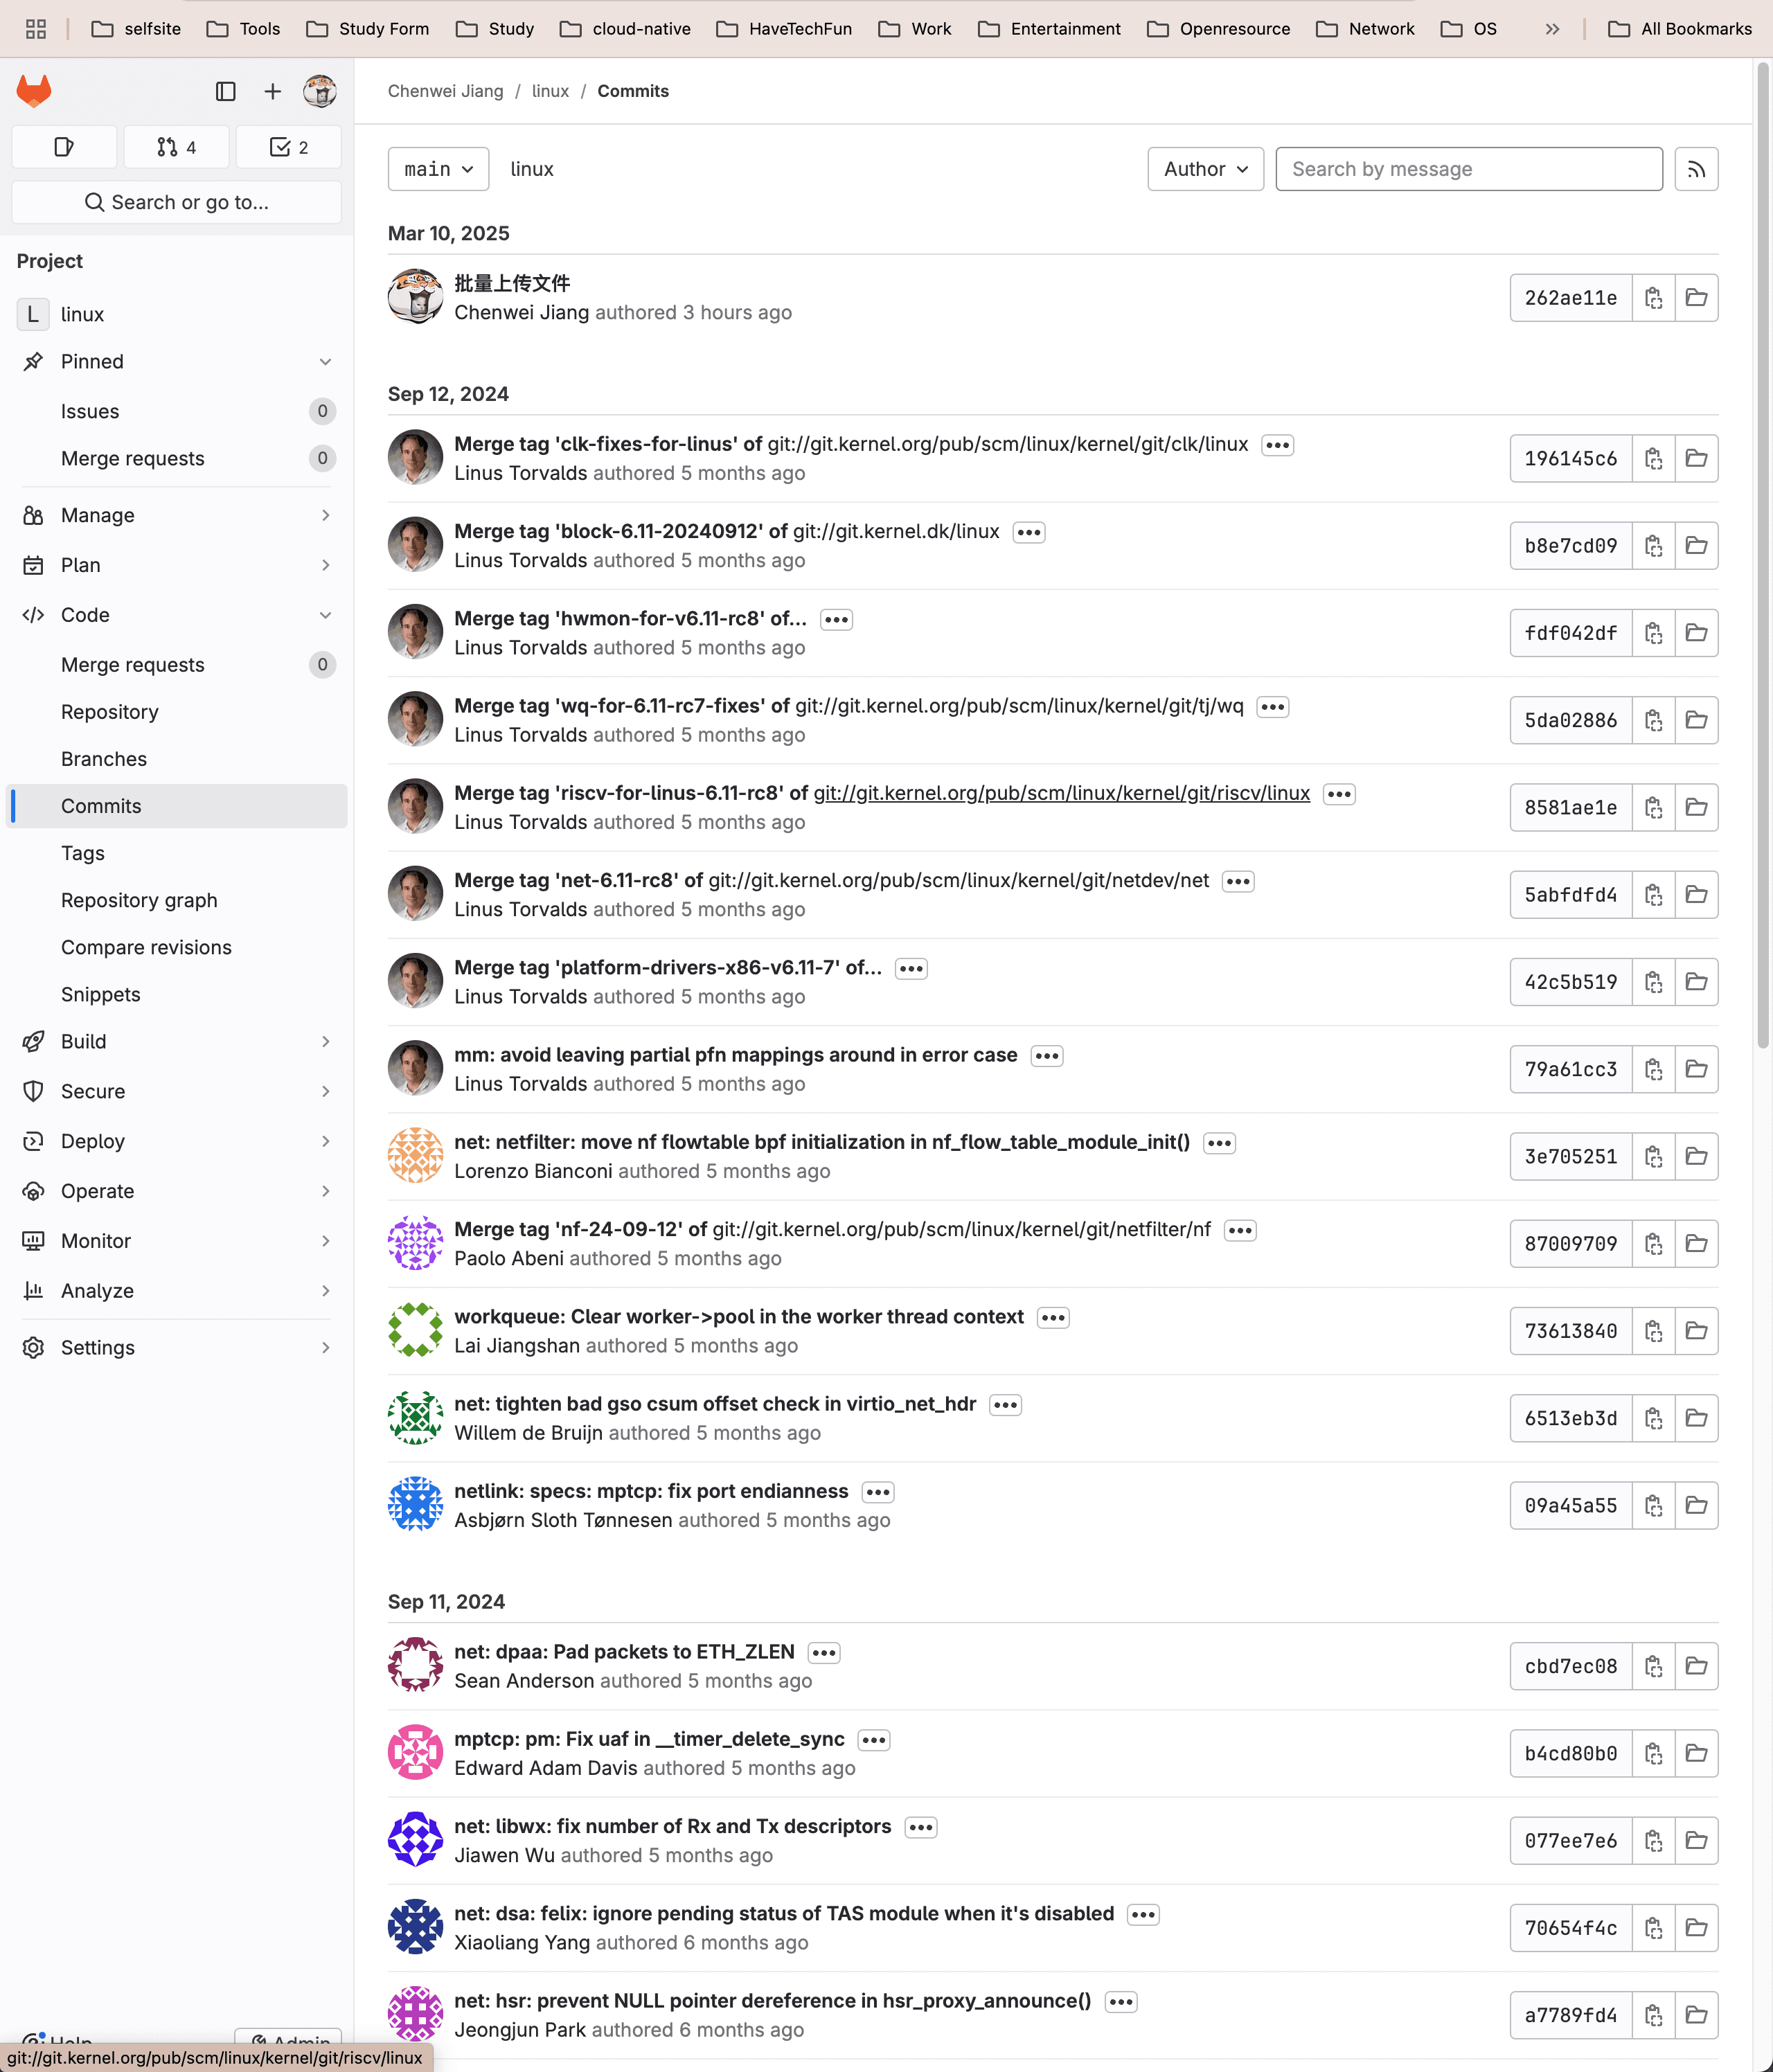Copy commit SHA 87009709

[x=1653, y=1244]
